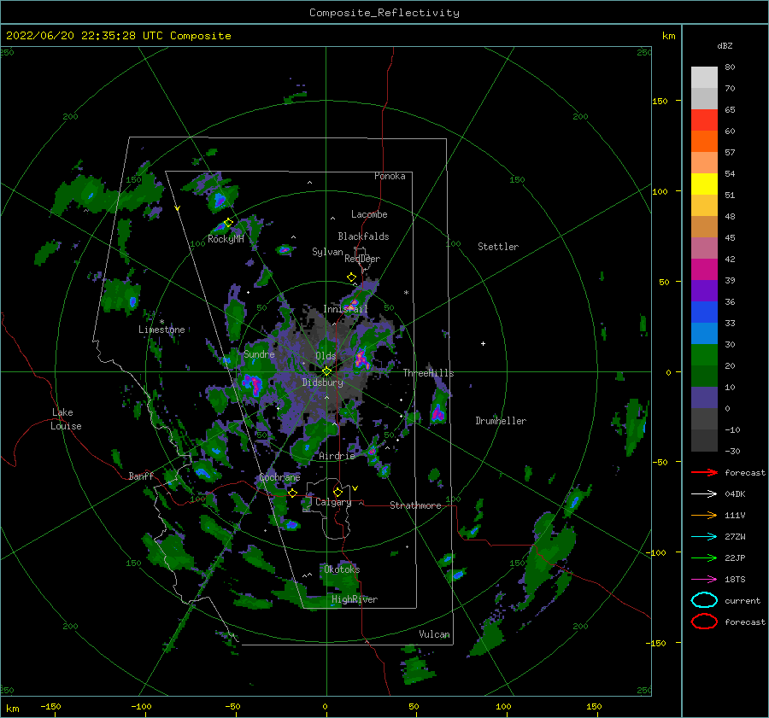
Task: Click the yellow diamond marker below Cochrane
Action: pyautogui.click(x=292, y=493)
